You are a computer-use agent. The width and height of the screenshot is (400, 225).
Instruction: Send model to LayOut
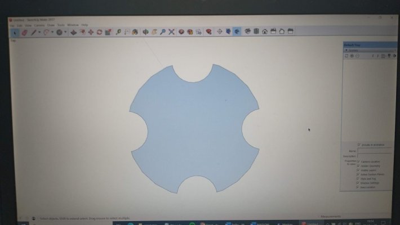[x=198, y=32]
